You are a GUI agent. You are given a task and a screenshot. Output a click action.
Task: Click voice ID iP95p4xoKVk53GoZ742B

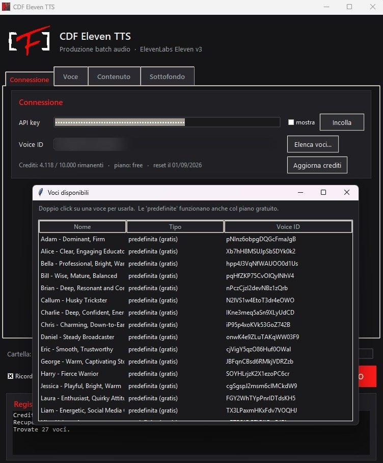coord(258,325)
